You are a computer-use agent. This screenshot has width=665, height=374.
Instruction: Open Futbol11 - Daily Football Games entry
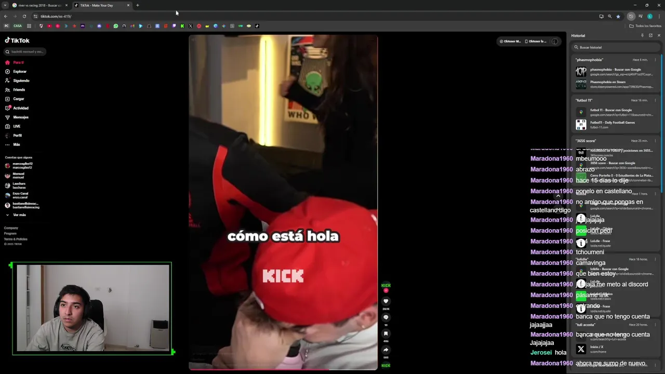(x=615, y=125)
